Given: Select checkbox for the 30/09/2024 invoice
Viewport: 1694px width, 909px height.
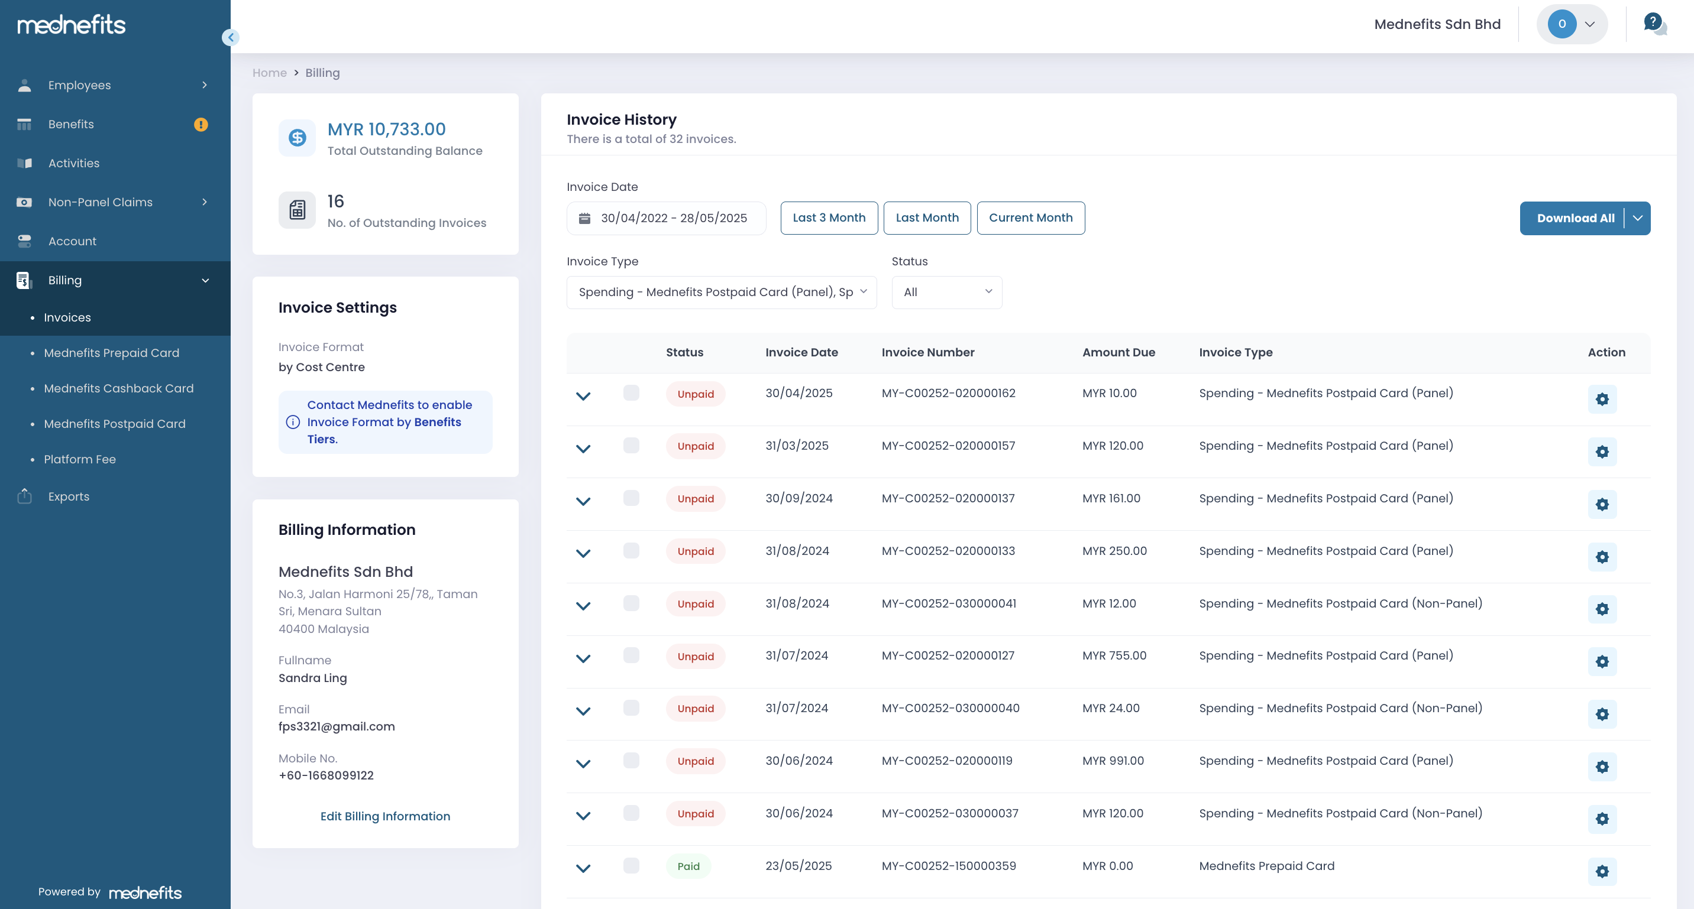Looking at the screenshot, I should pos(631,498).
